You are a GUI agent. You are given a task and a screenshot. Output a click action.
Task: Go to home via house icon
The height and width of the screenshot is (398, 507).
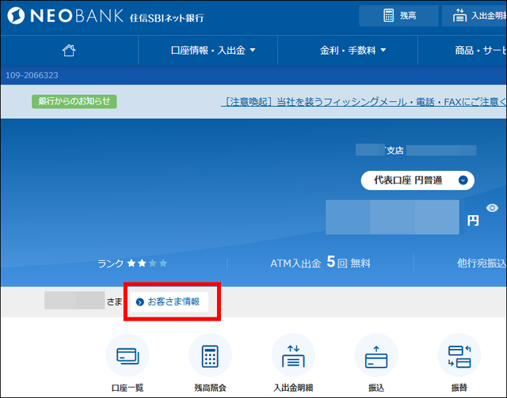(69, 50)
